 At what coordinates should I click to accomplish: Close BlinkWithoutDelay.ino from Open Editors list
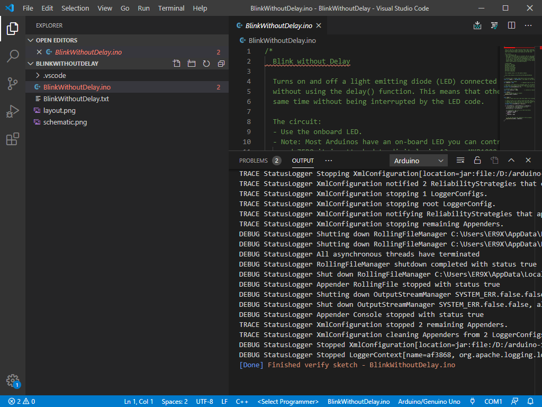tap(39, 52)
